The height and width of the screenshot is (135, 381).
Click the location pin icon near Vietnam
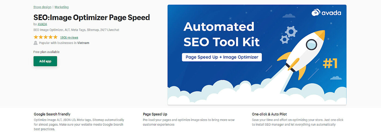coord(35,43)
